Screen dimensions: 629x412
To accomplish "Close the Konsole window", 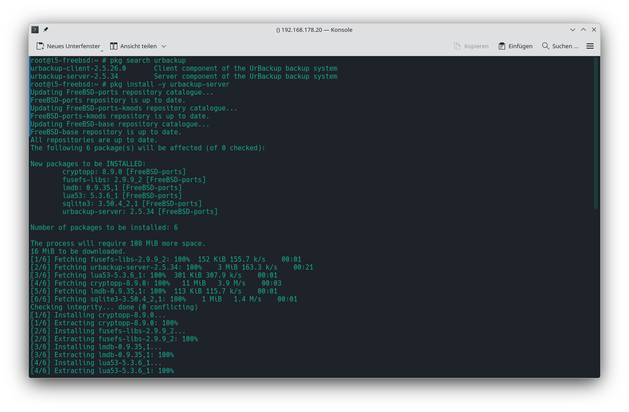I will pos(594,30).
